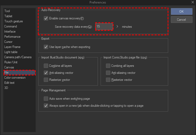
Task: Select Color conversion in the sidebar
Action: click(x=15, y=78)
